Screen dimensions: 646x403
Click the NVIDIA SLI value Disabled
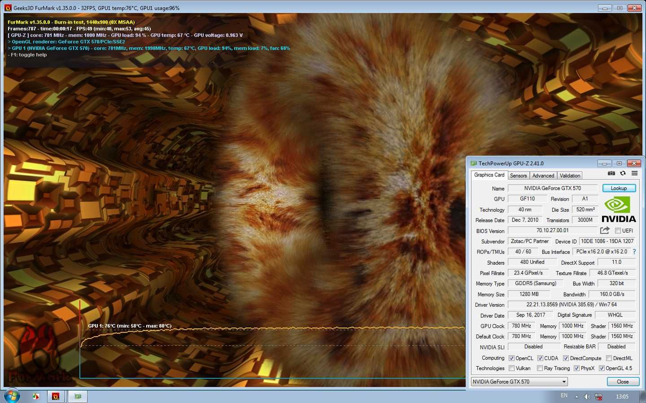(533, 347)
